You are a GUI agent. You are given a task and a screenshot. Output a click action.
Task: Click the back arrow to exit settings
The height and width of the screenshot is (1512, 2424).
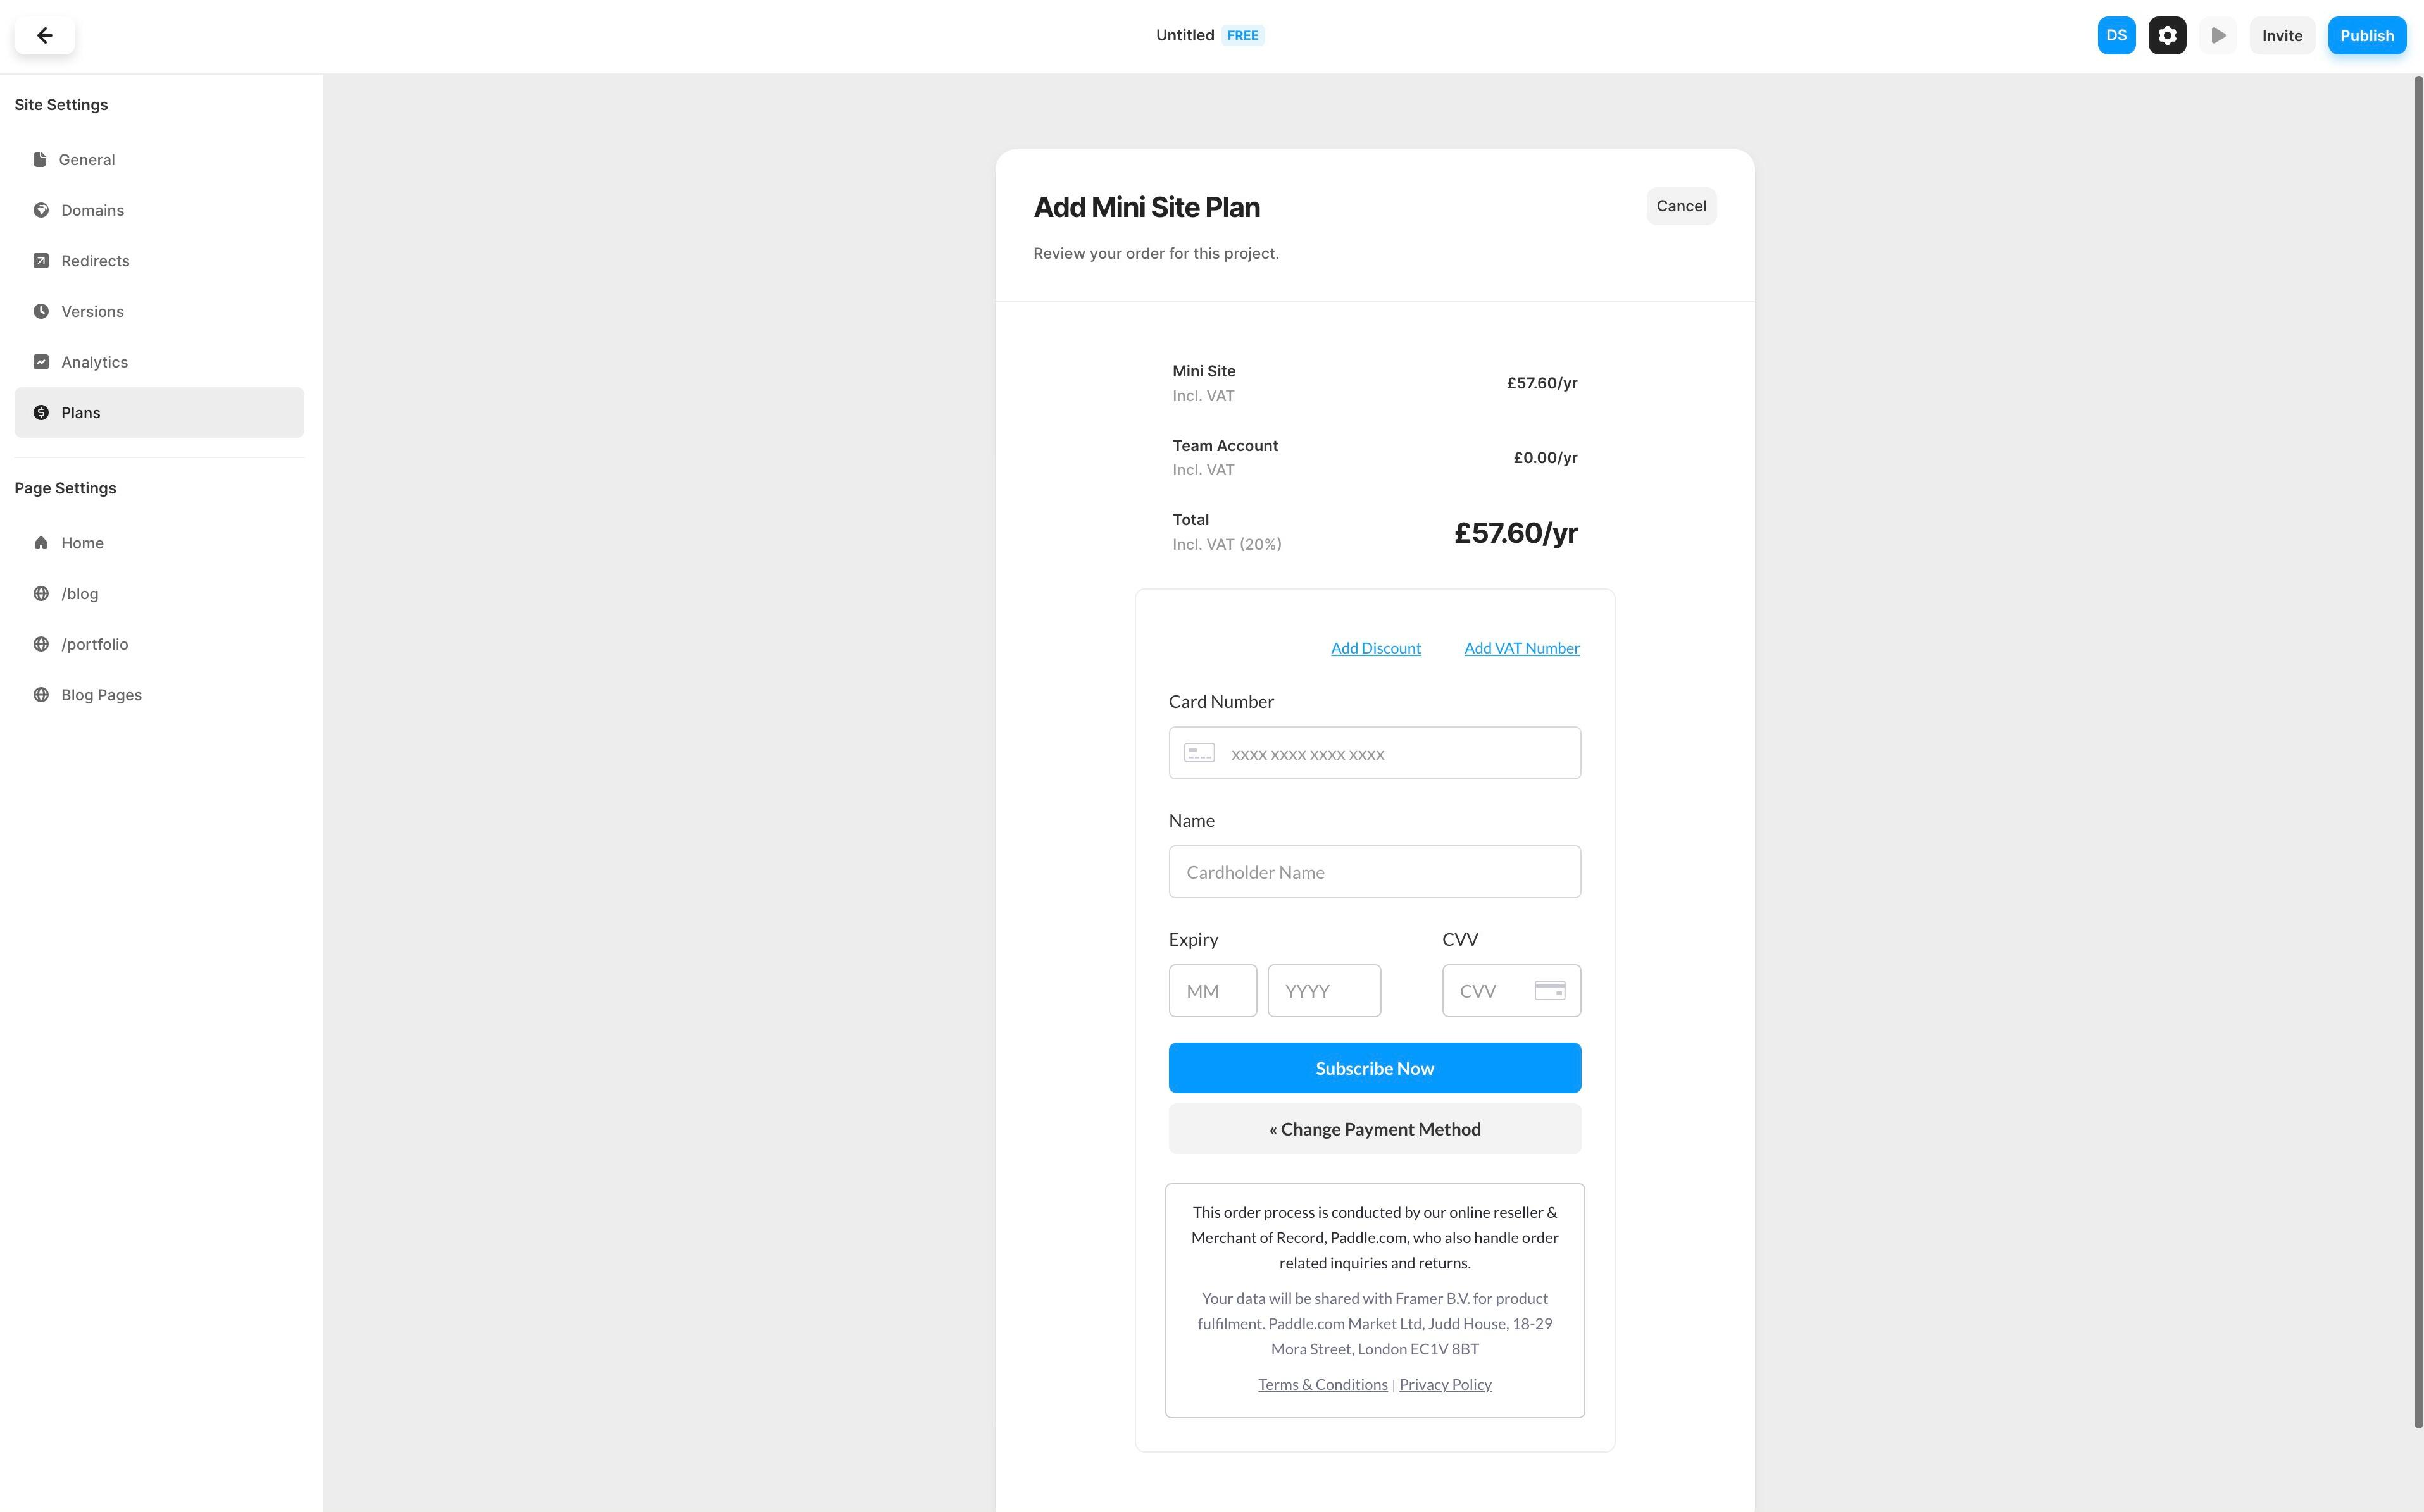(x=44, y=35)
